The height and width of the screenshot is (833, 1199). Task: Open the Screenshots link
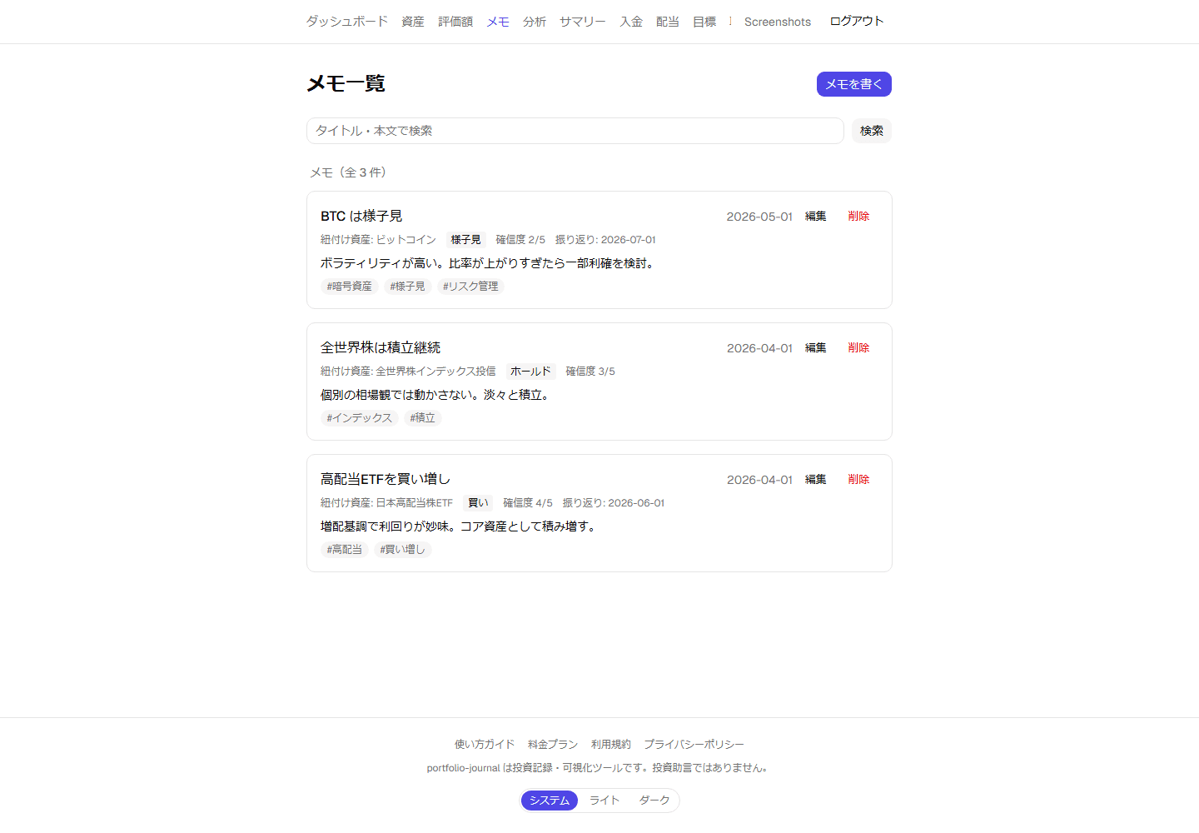click(x=778, y=22)
